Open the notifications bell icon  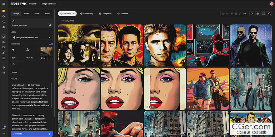tap(4, 128)
